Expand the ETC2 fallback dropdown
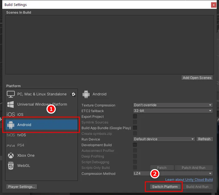 173,111
